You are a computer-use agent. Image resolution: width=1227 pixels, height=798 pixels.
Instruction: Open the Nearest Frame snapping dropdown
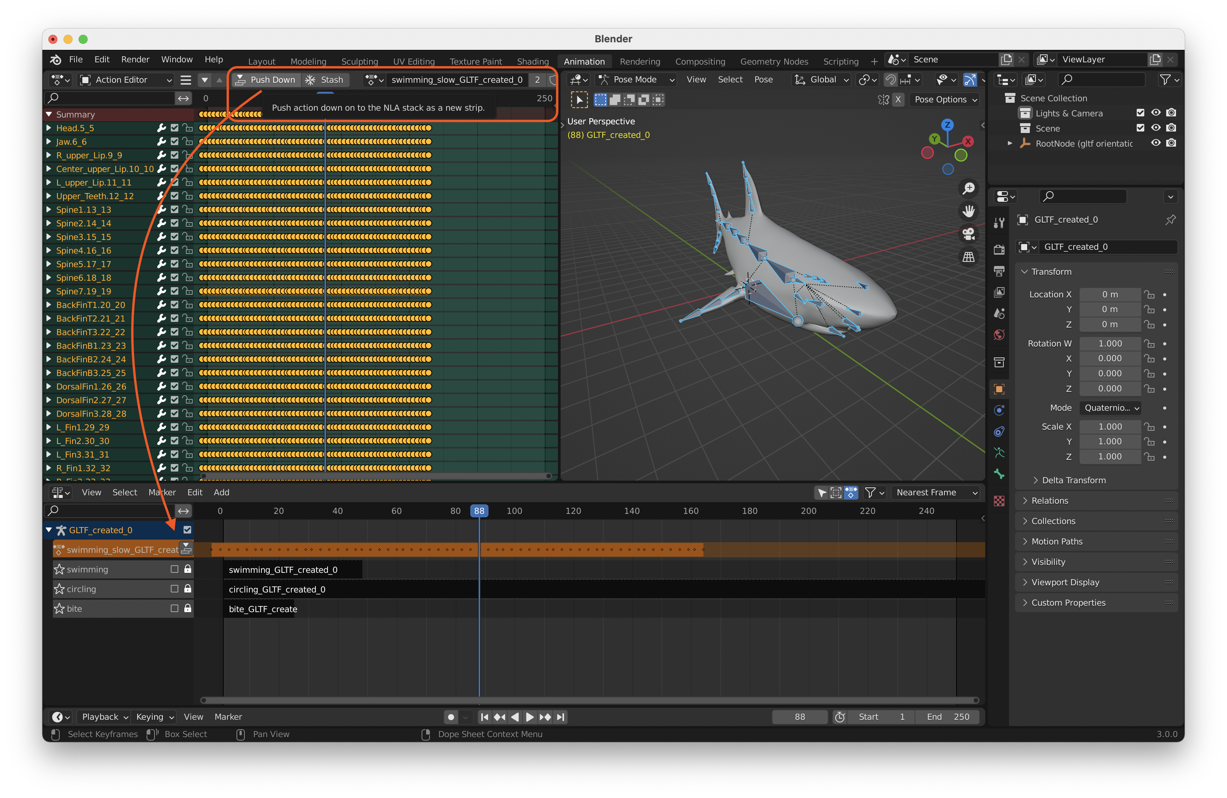coord(935,492)
